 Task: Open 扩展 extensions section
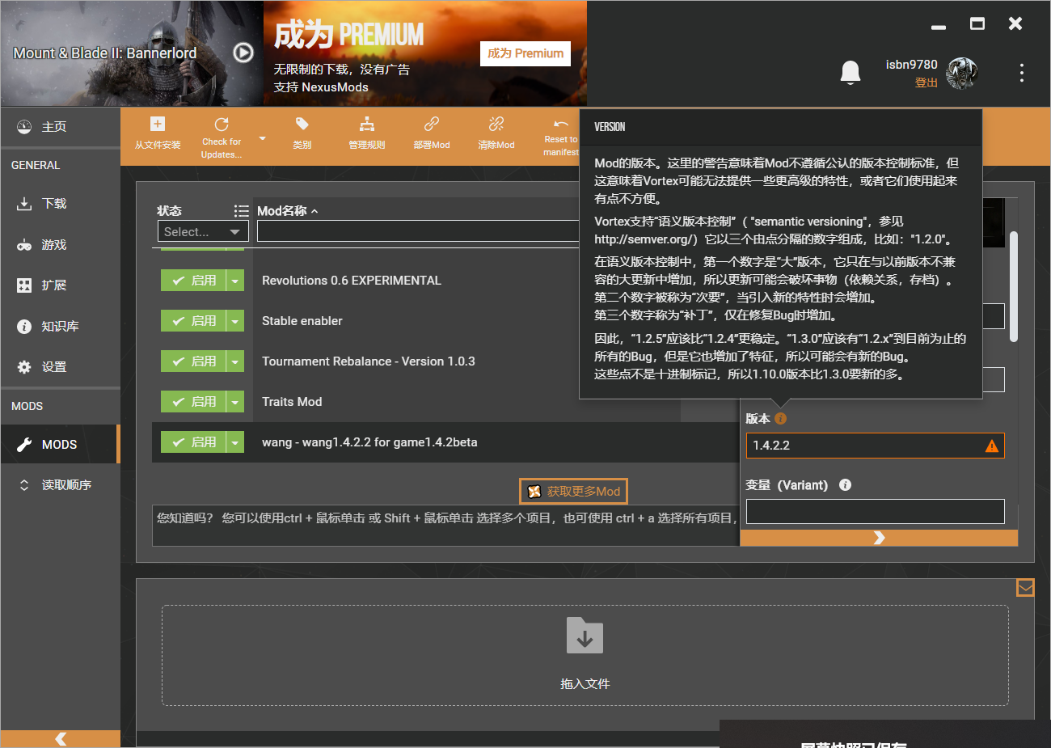(60, 285)
